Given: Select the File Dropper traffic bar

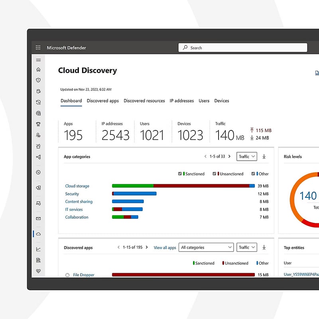Looking at the screenshot, I should point(183,274).
